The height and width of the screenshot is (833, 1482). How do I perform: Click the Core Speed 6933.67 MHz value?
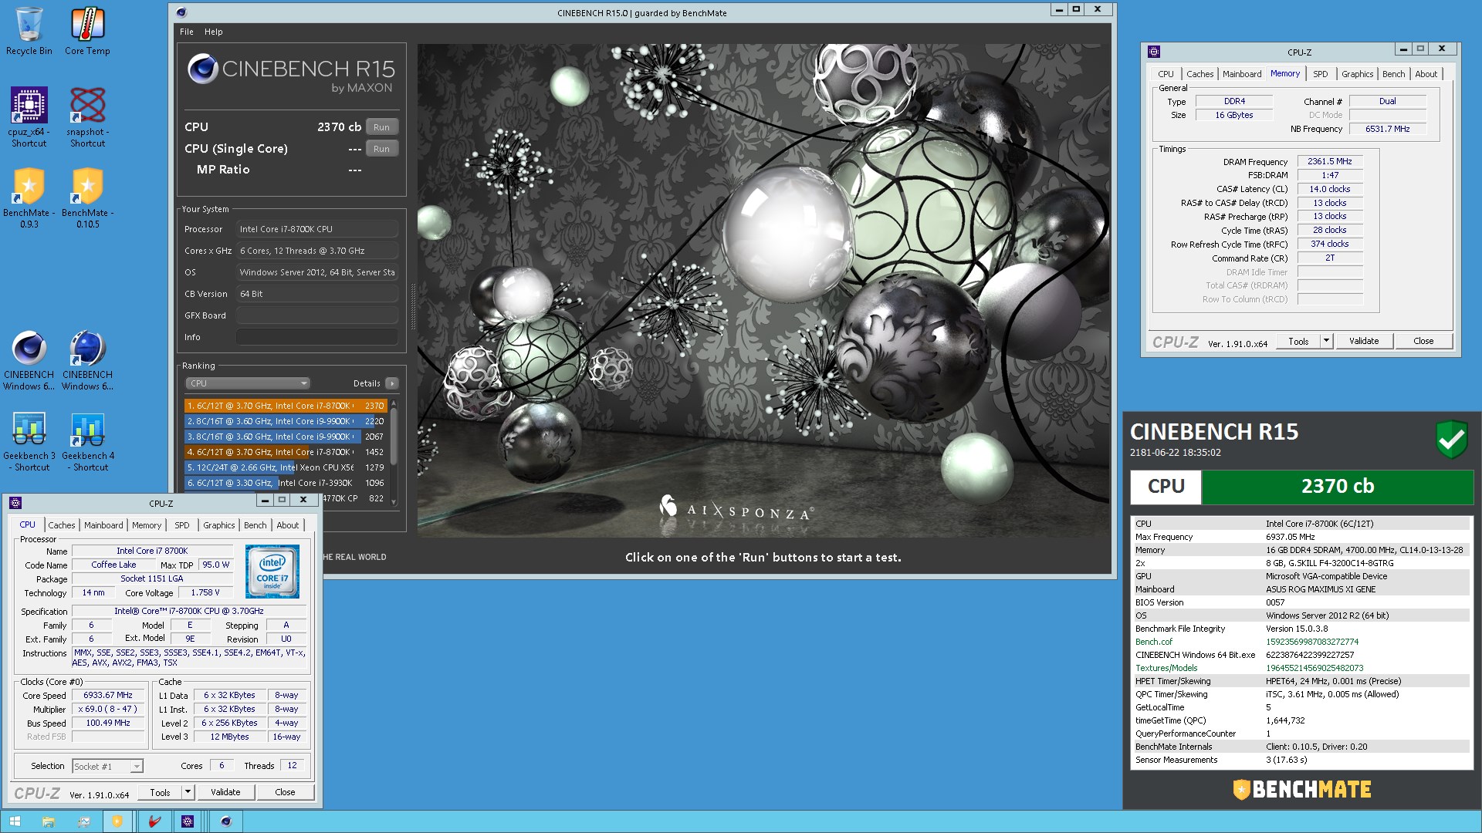pyautogui.click(x=108, y=695)
